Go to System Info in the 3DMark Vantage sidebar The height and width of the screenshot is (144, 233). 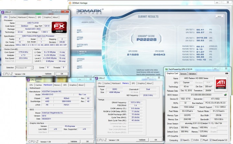pos(82,45)
